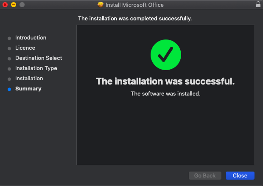Click the blue bullet next to Summary
263x186 pixels.
pyautogui.click(x=9, y=89)
